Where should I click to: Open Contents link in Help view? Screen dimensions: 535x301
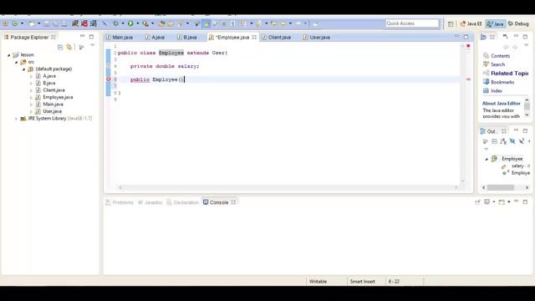tap(500, 56)
